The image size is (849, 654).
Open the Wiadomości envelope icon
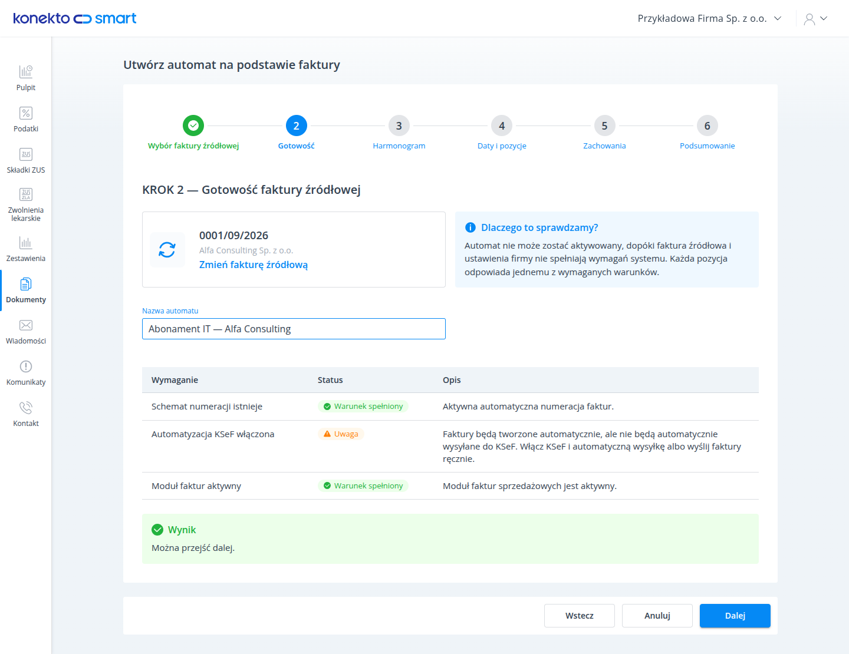coord(26,325)
